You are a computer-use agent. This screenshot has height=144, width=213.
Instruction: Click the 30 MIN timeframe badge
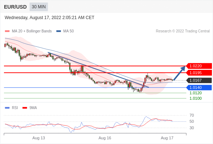point(39,7)
